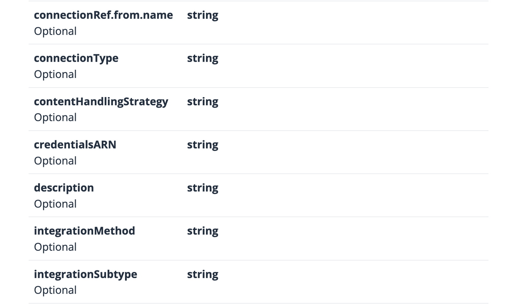
Task: Select the integrationMethod property name
Action: point(84,231)
